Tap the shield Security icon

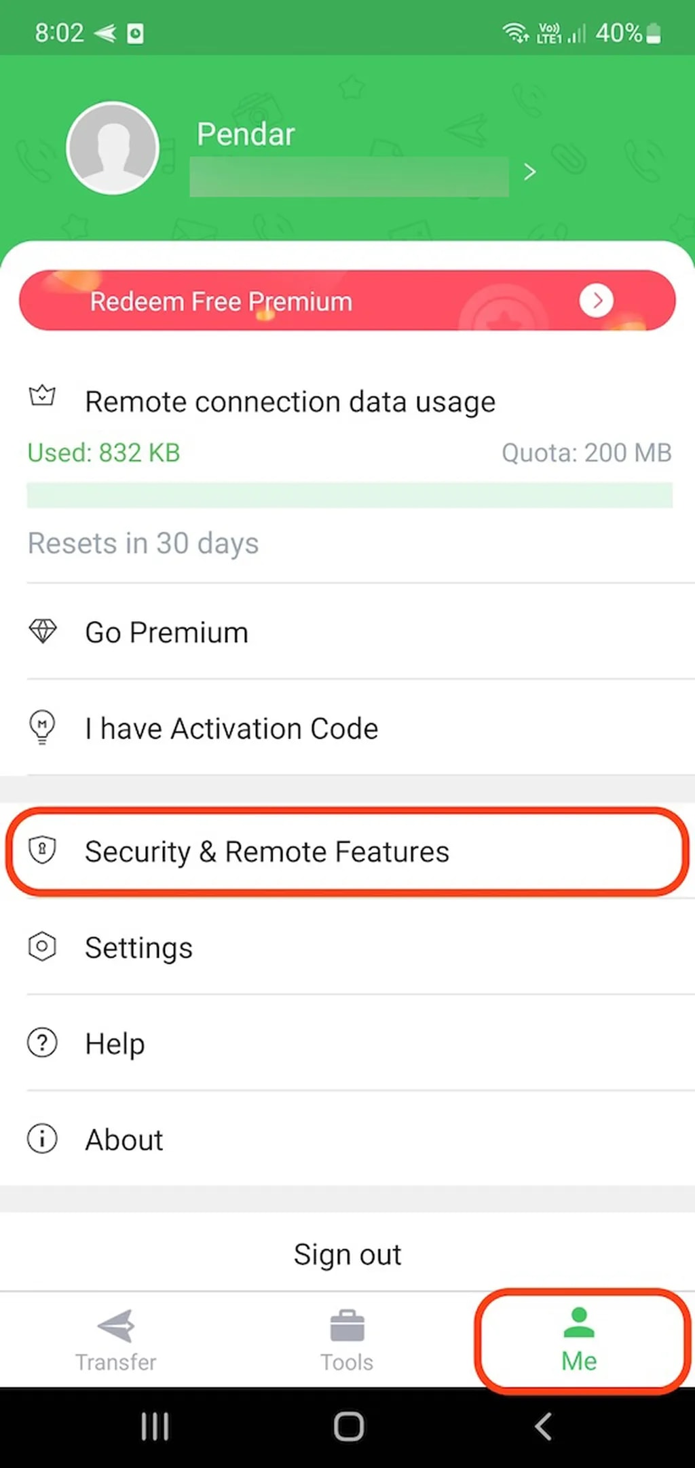click(x=42, y=850)
